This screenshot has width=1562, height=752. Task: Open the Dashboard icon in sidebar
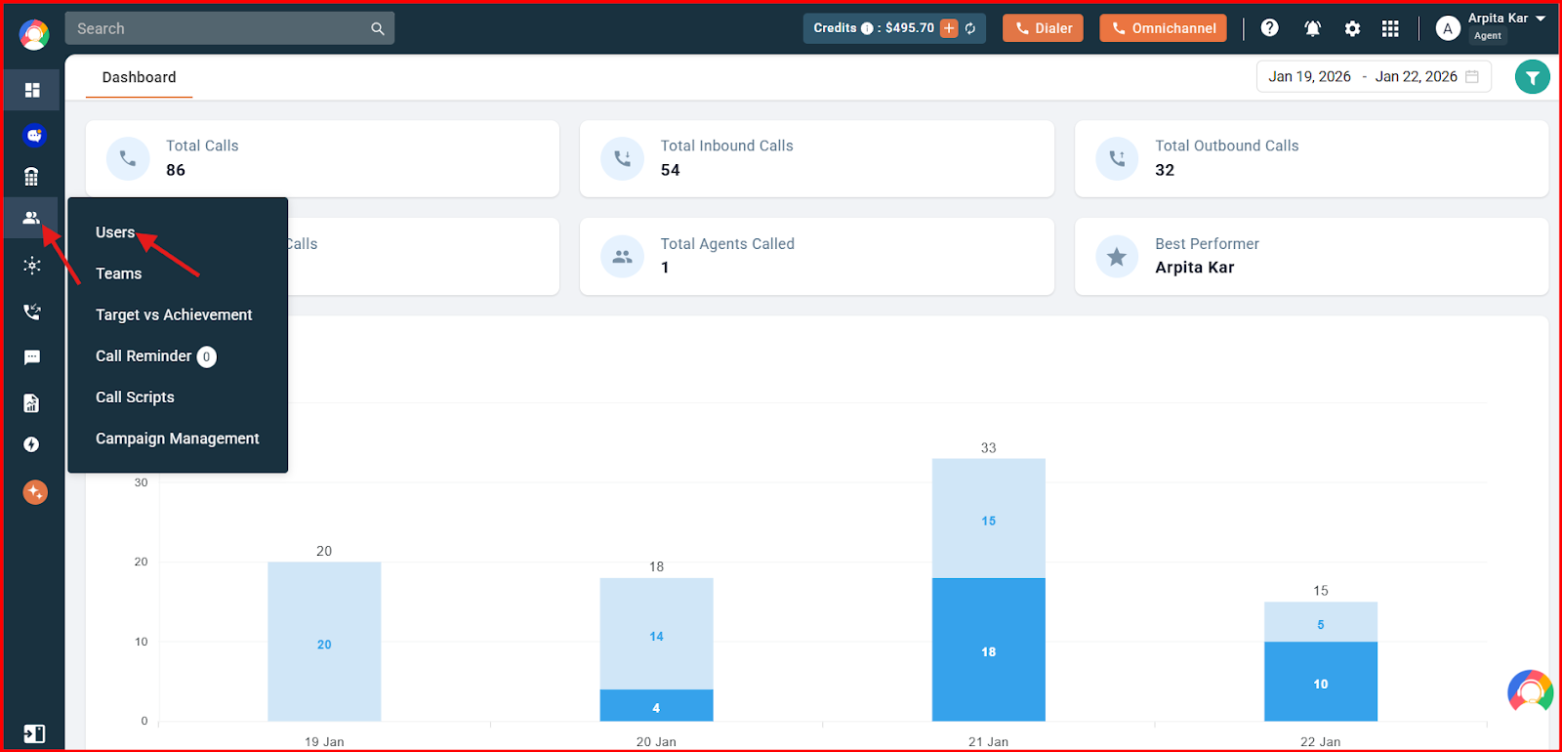click(x=32, y=90)
